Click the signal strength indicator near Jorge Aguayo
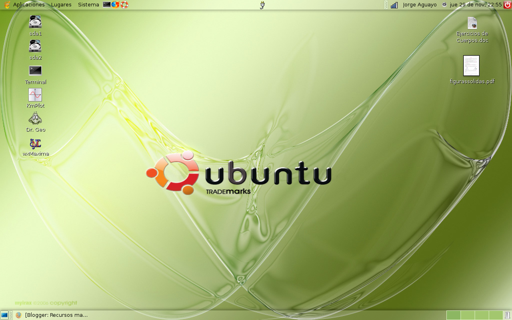Viewport: 512px width, 320px height. coord(394,5)
